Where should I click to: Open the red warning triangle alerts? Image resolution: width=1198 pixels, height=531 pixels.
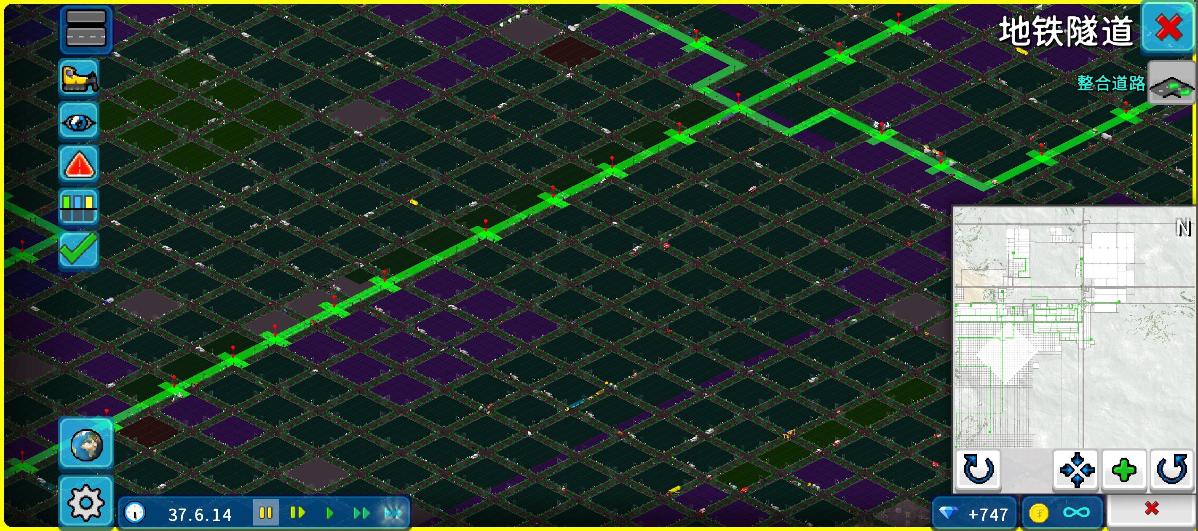pos(79,165)
